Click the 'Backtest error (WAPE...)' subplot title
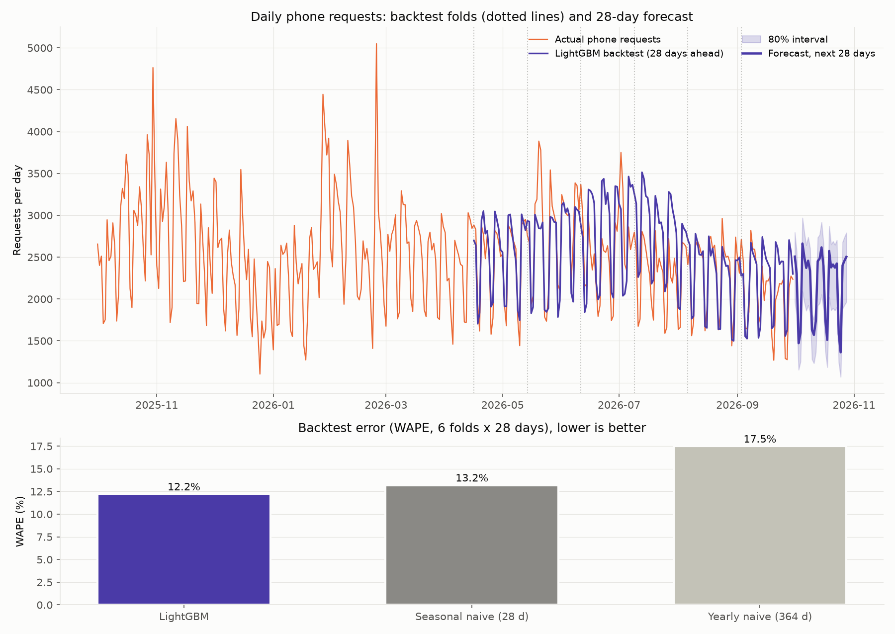895x634 pixels. 472,428
